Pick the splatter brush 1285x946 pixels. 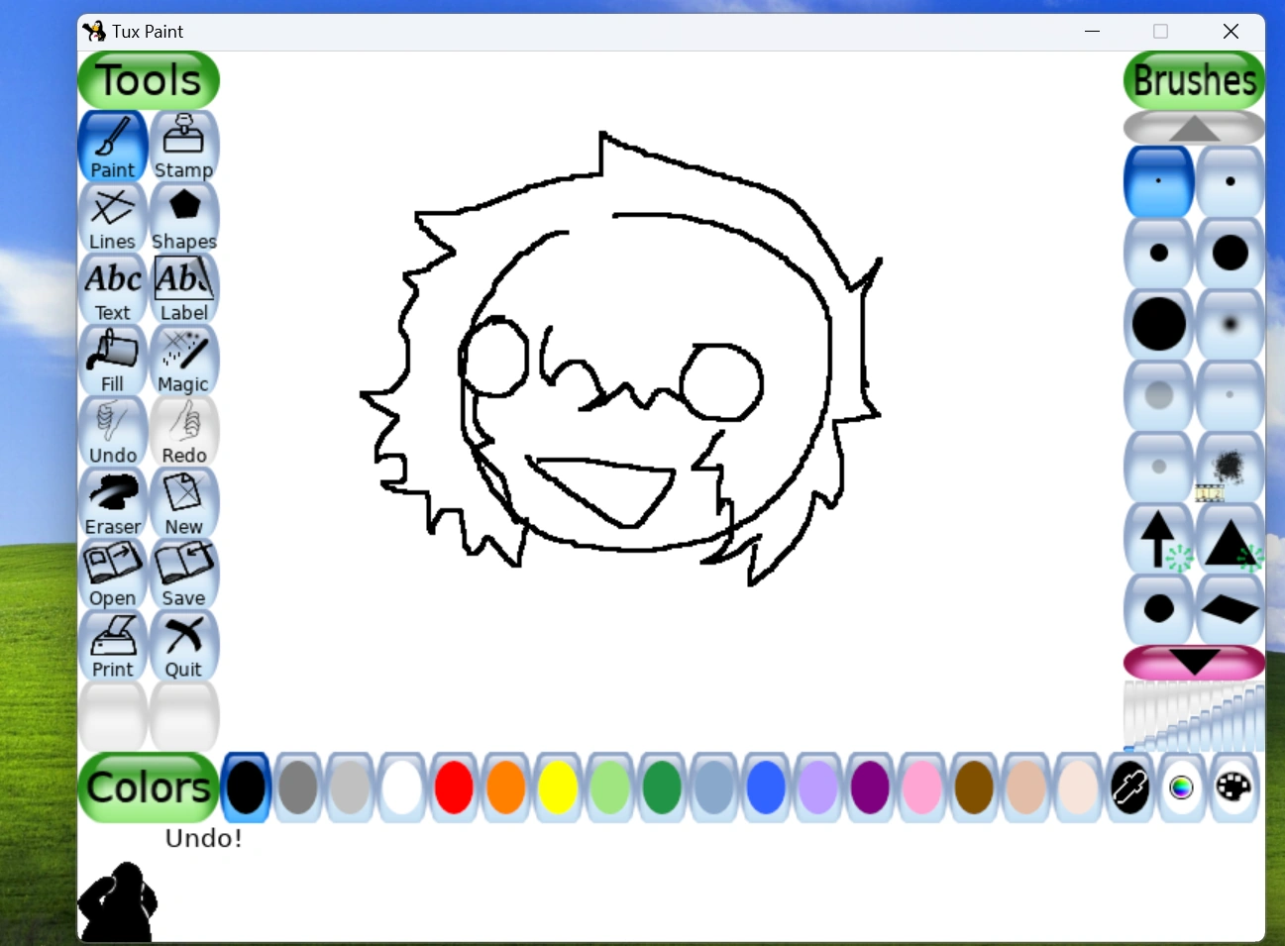pyautogui.click(x=1230, y=466)
